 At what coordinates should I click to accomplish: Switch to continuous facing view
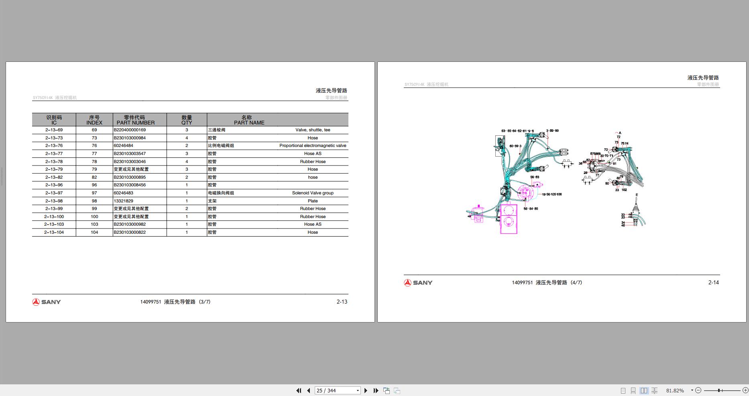(654, 390)
